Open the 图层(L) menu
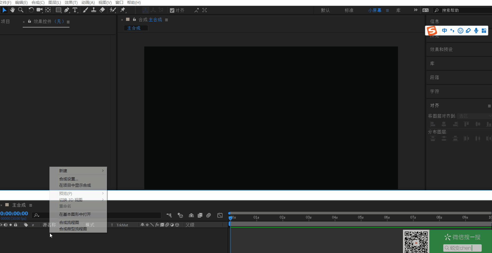This screenshot has height=253, width=492. (x=55, y=3)
